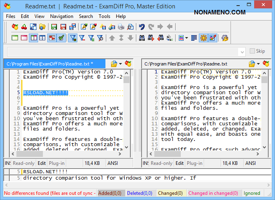
Task: Toggle the first filter funnel button
Action: point(73,38)
